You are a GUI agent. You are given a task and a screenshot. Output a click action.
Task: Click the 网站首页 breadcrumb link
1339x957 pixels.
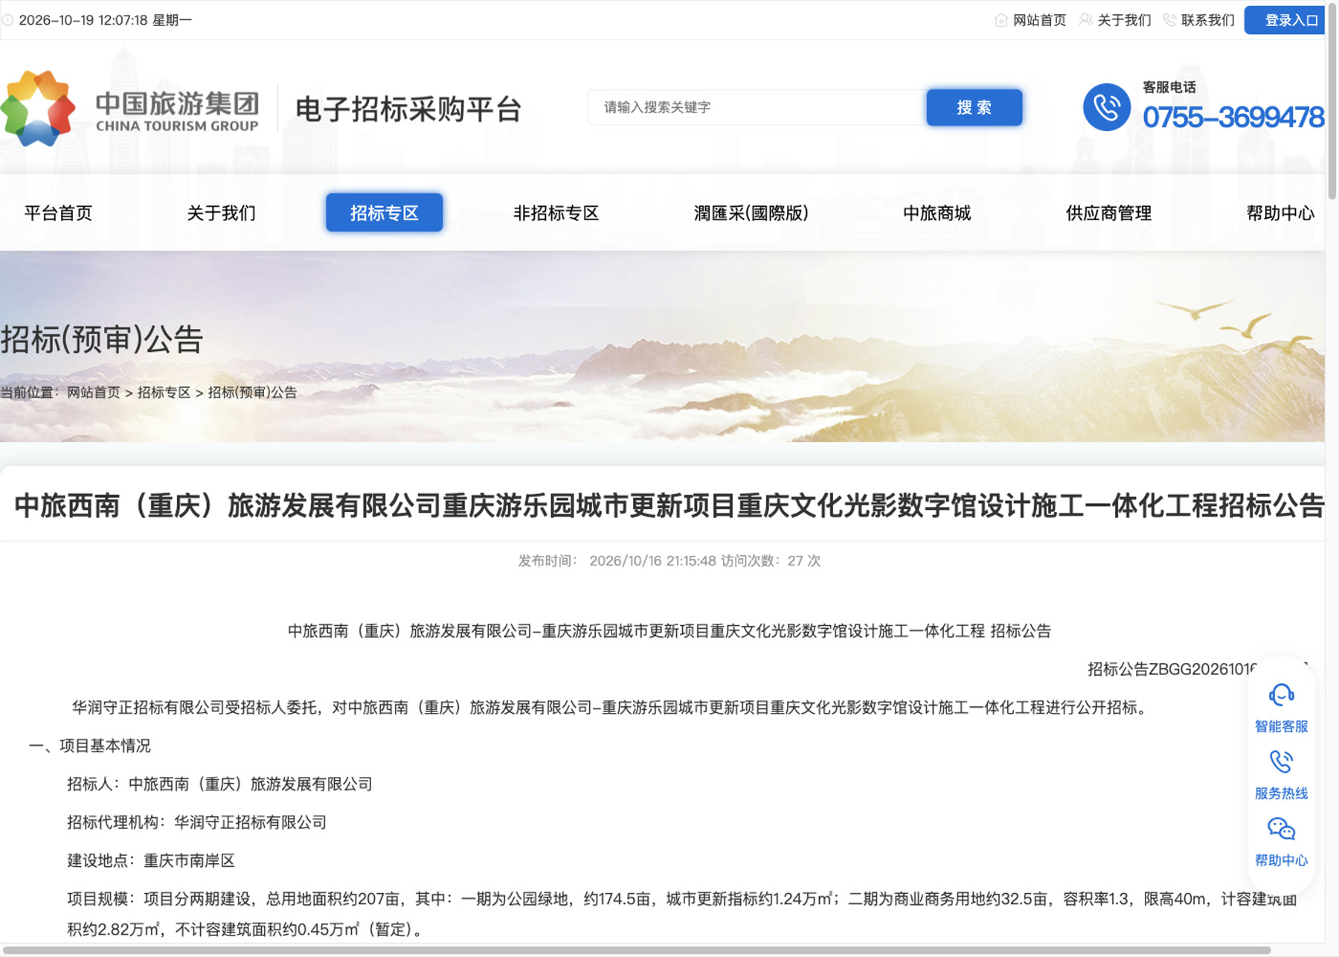[x=93, y=393]
